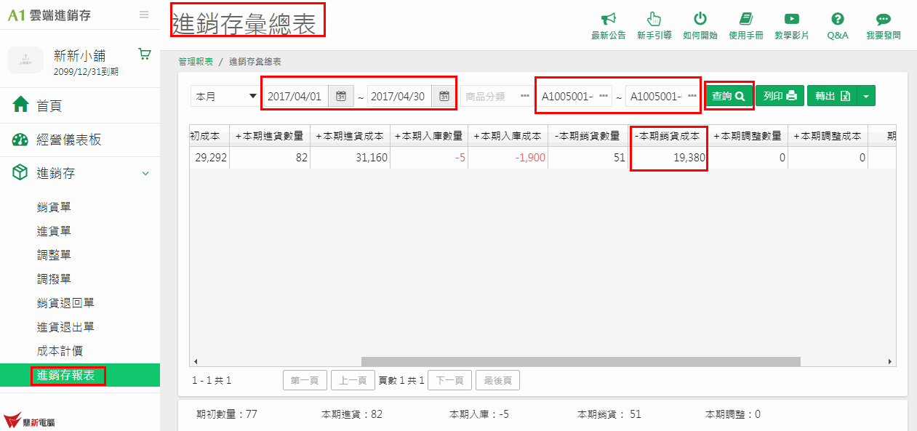Click horizontal scrollbar thumb of table
Screen dimensions: 917x431
click(x=580, y=361)
